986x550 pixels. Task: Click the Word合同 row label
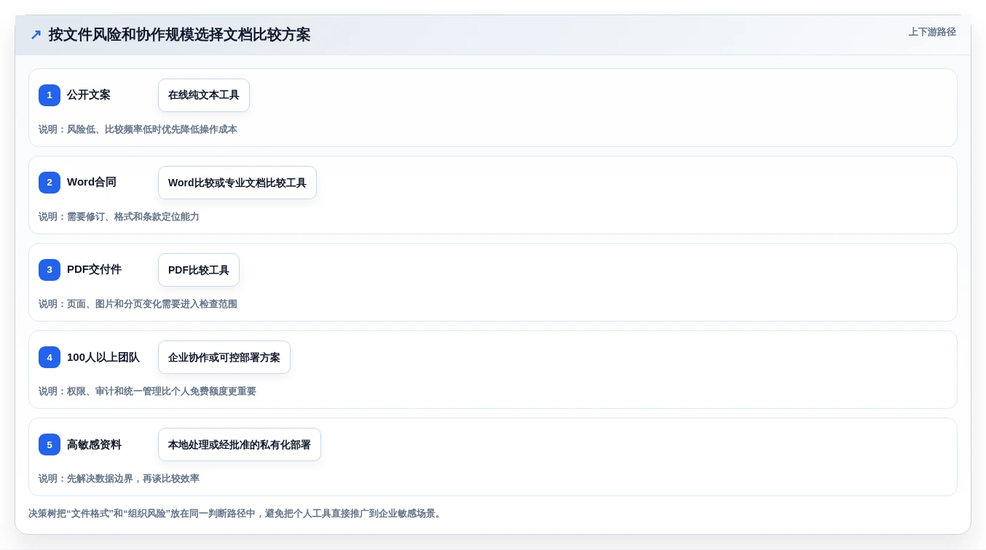tap(92, 182)
